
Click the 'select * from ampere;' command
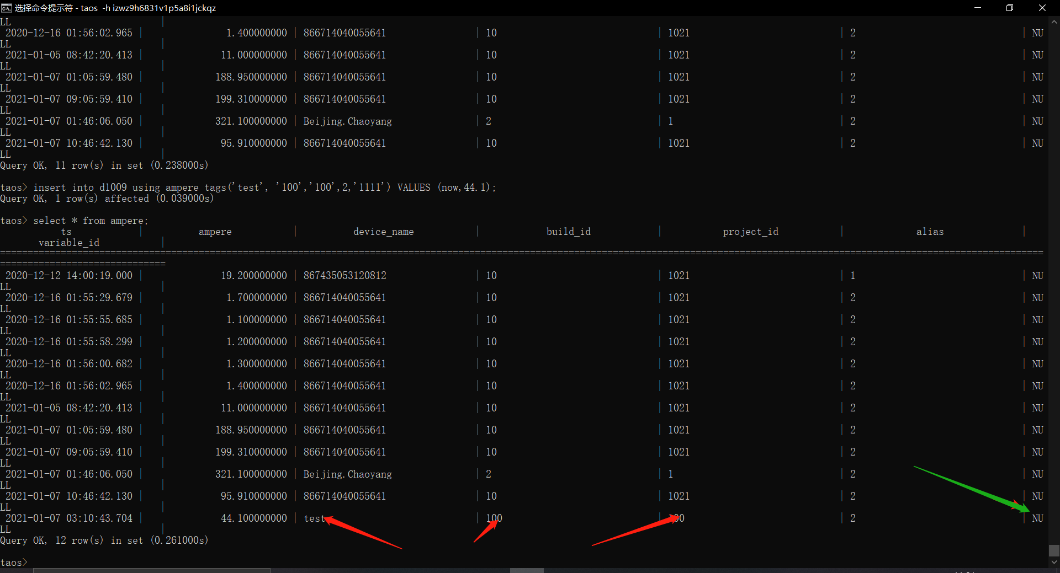(x=91, y=221)
